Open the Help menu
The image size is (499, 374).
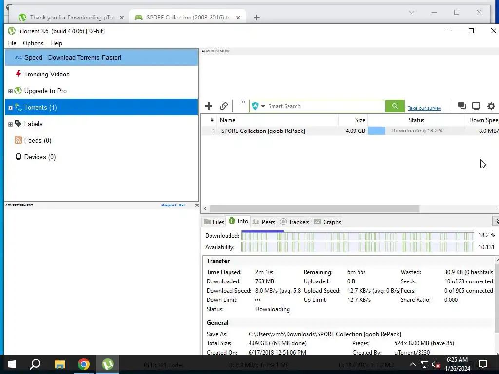pyautogui.click(x=56, y=43)
